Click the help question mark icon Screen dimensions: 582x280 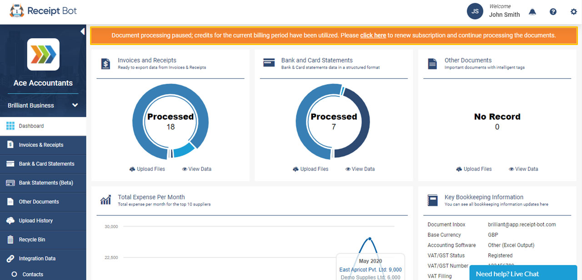(553, 12)
